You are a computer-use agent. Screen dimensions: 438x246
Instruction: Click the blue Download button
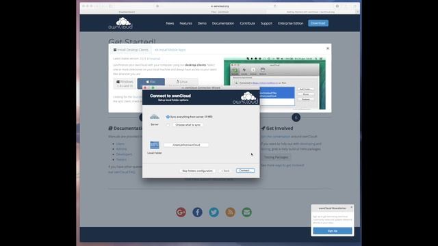click(318, 23)
